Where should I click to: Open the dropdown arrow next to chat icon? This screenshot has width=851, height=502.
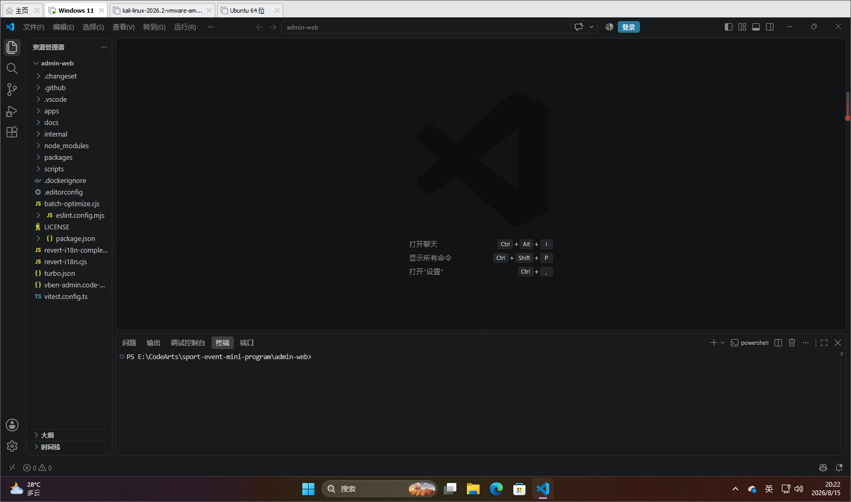[591, 27]
